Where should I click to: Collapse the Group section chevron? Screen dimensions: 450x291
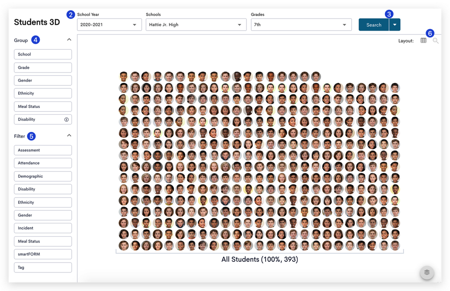pos(69,40)
